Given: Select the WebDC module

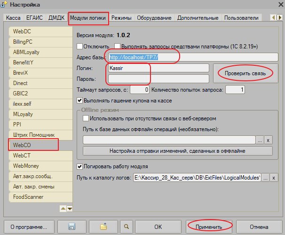Looking at the screenshot, I should [40, 31].
